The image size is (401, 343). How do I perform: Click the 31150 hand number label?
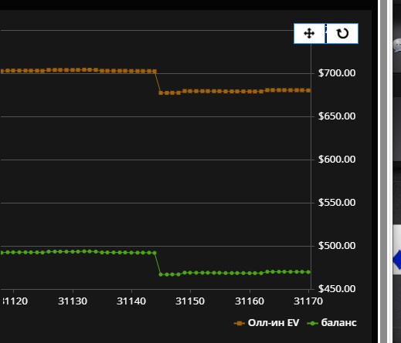tap(190, 301)
